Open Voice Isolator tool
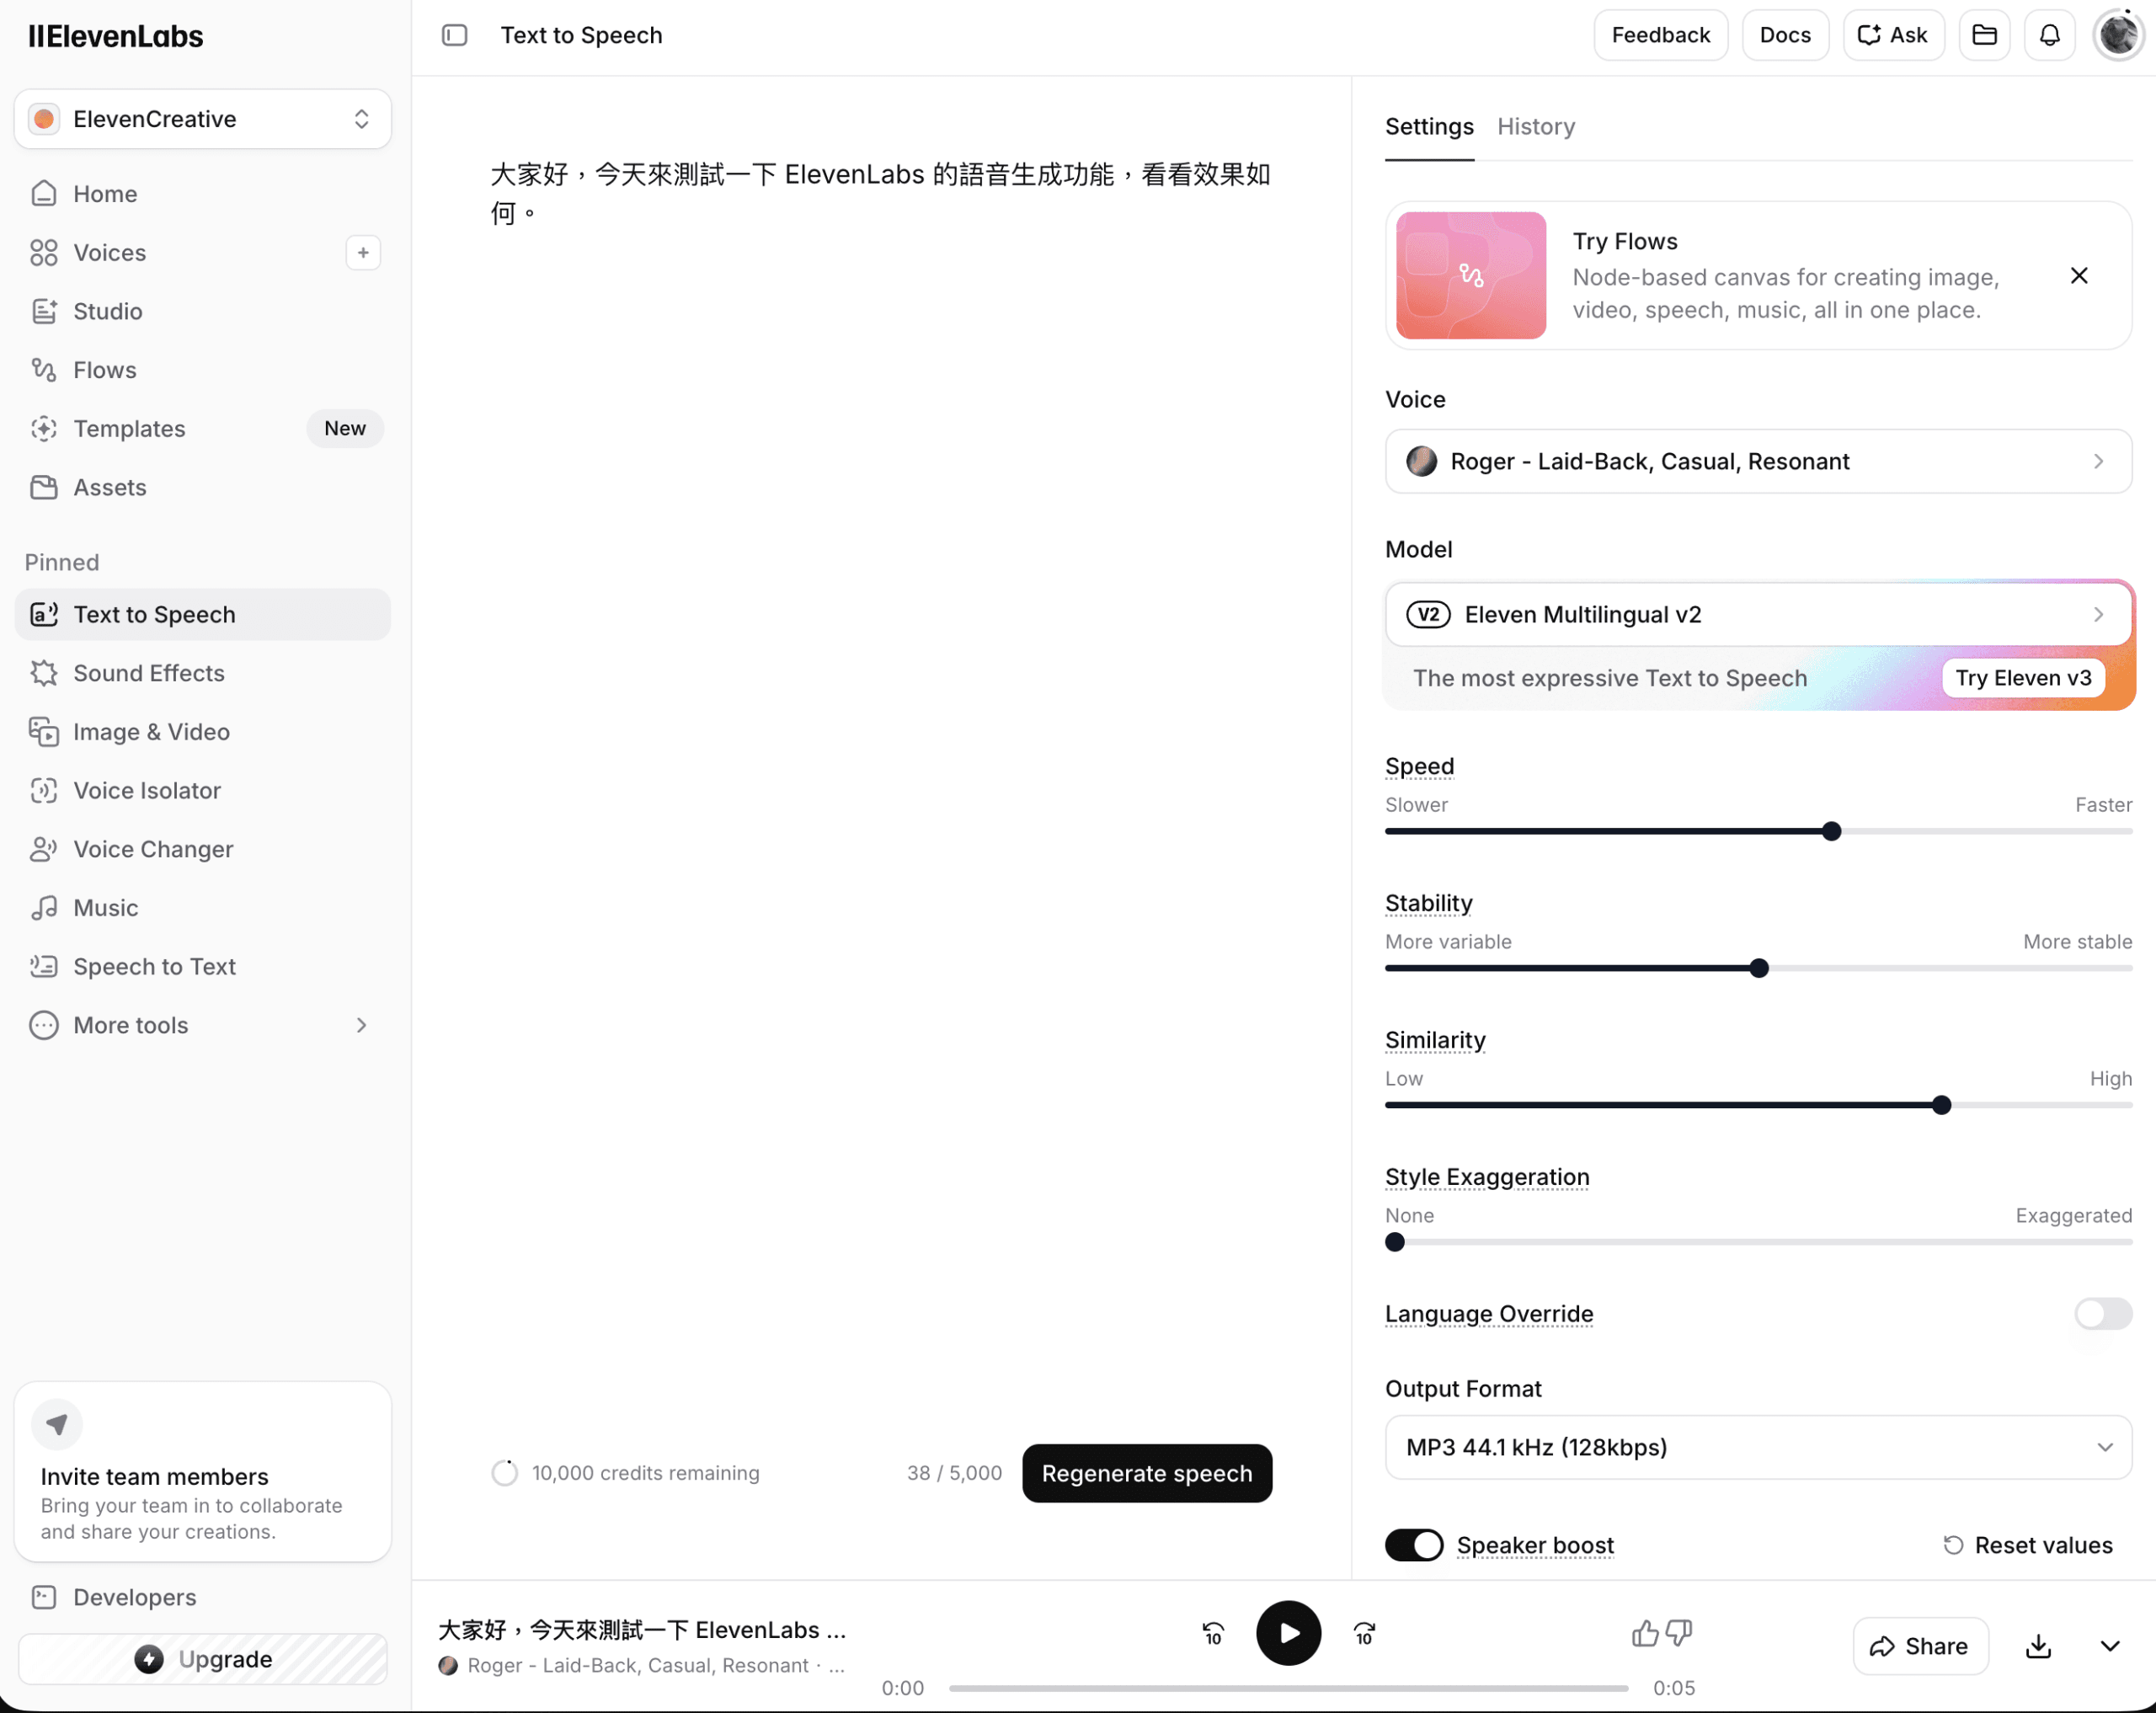 (202, 791)
